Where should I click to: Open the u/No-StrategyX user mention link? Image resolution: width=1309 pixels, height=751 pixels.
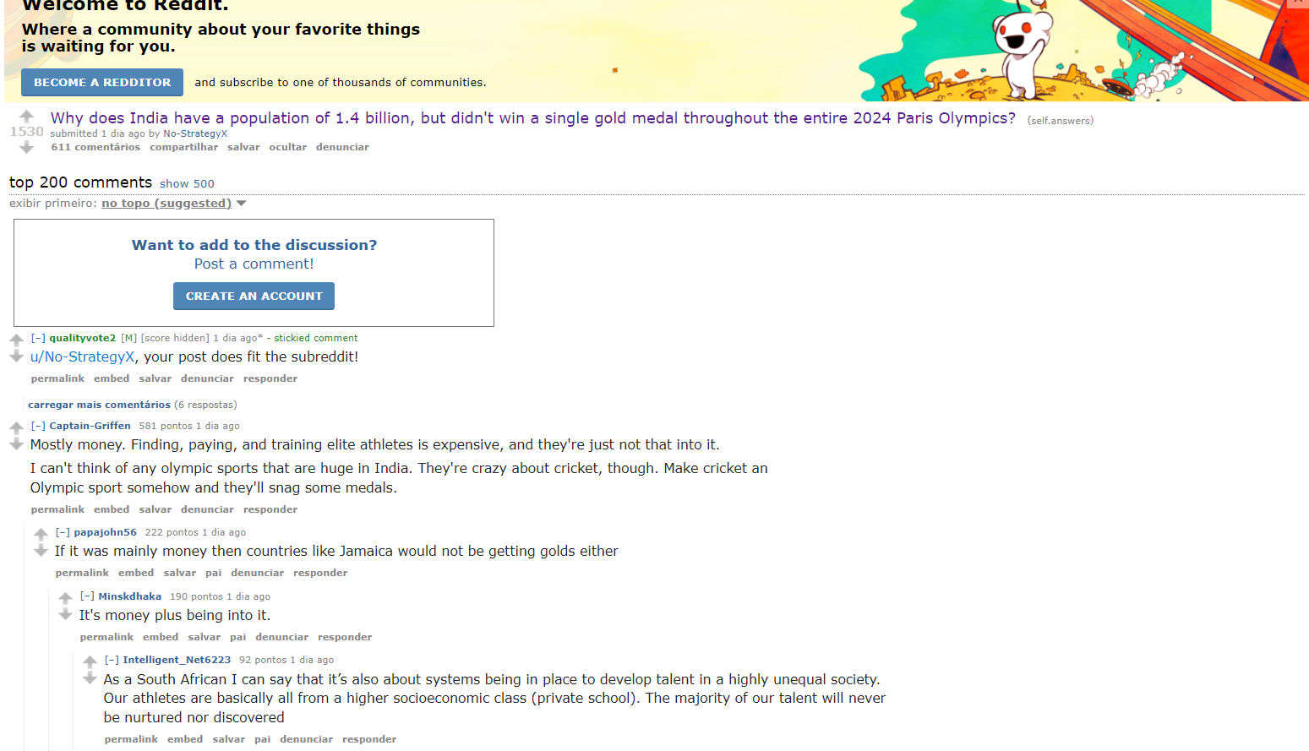pyautogui.click(x=82, y=357)
